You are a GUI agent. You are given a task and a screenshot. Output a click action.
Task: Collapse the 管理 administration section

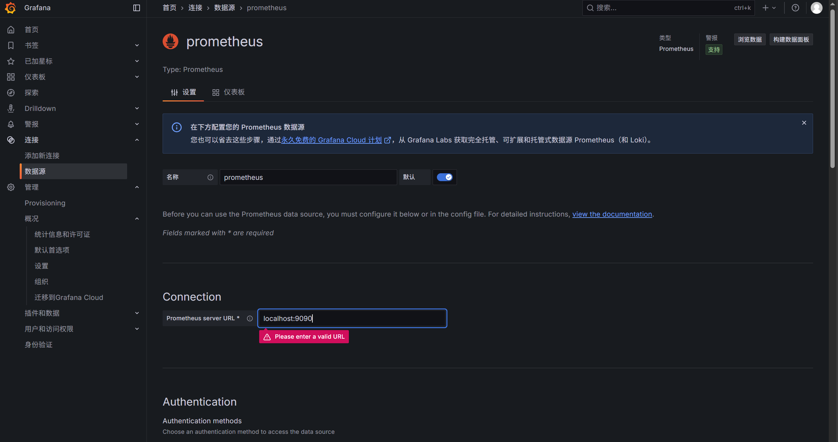pos(137,187)
